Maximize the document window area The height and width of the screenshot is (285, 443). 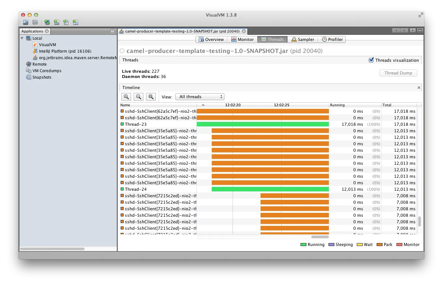click(420, 31)
